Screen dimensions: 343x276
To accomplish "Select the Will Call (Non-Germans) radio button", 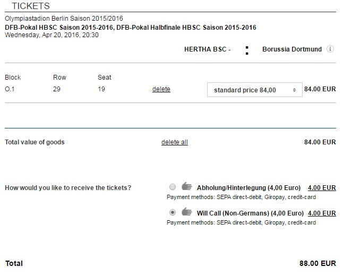I will tap(172, 212).
